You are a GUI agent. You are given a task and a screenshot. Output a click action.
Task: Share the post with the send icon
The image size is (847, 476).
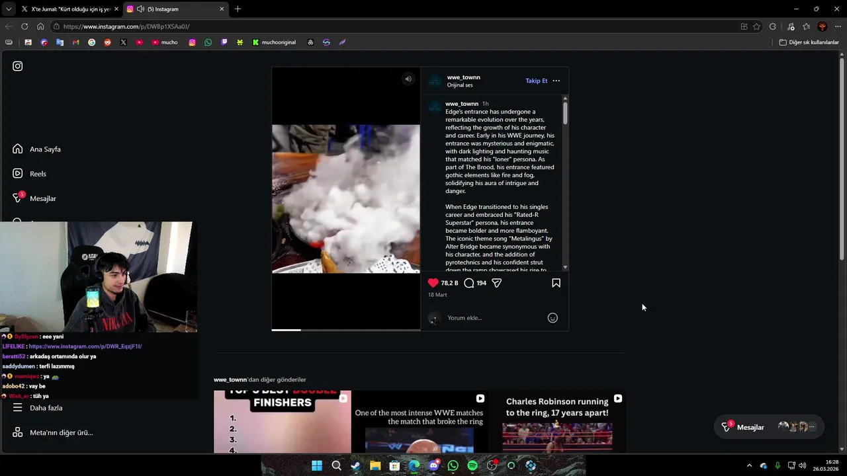pyautogui.click(x=496, y=283)
